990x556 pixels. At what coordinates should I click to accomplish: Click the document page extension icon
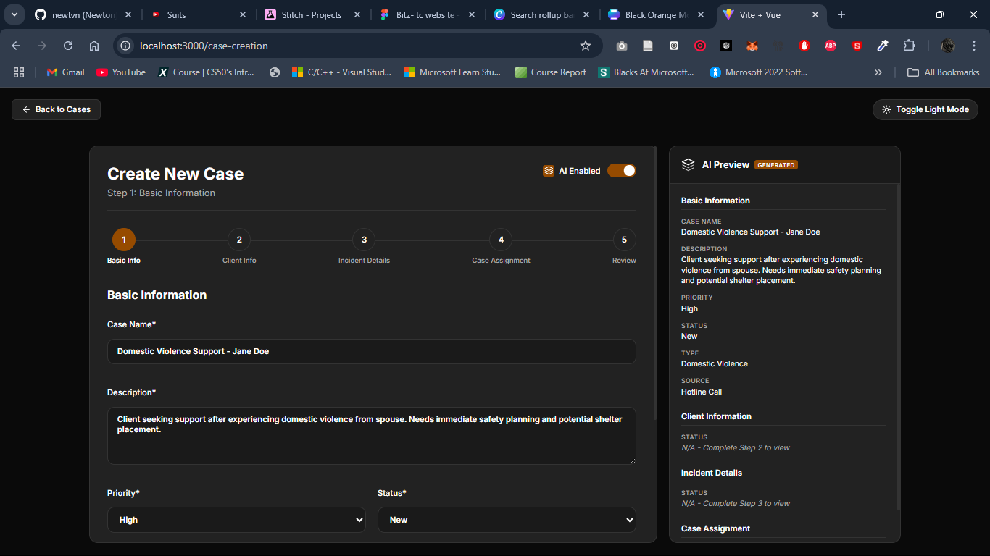point(648,46)
